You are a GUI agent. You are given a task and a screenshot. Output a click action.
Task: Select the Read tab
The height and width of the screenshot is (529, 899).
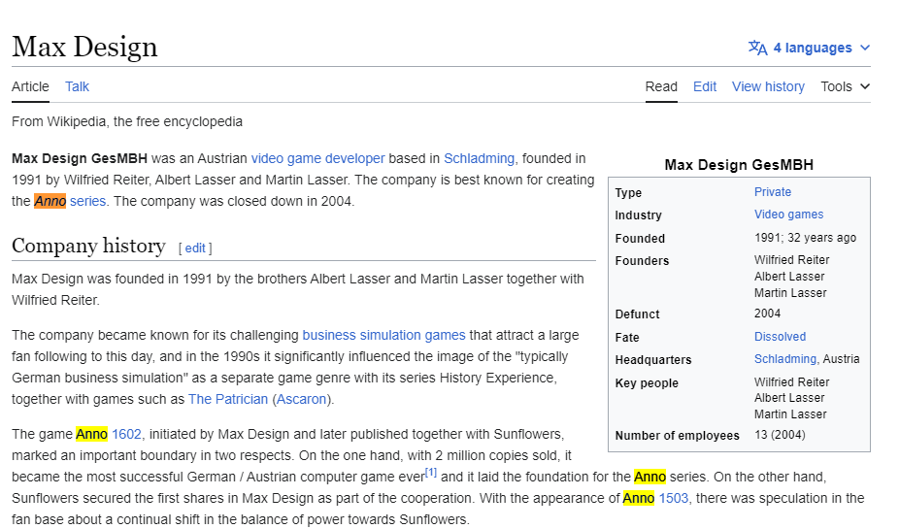click(x=661, y=86)
